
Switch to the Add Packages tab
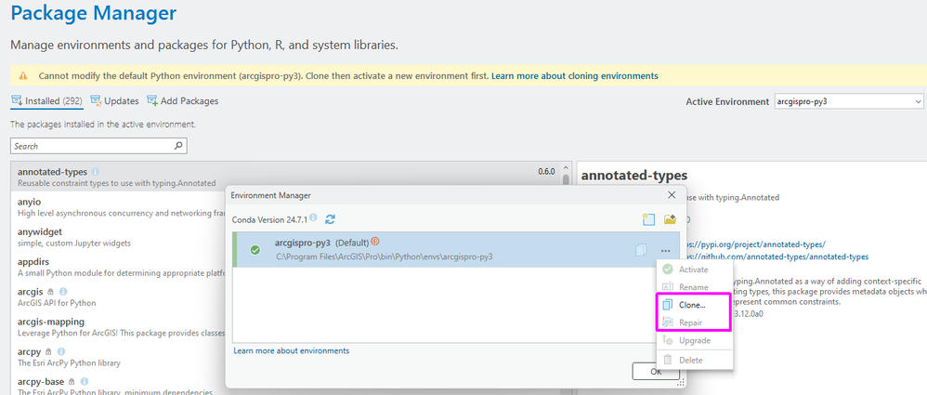pos(183,101)
